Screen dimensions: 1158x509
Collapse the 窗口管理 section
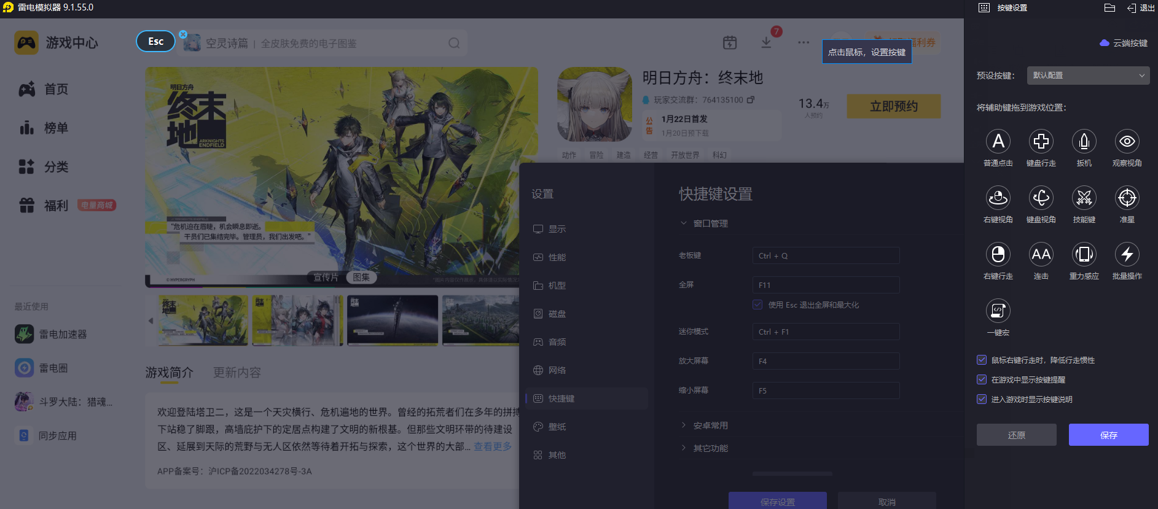pos(710,223)
